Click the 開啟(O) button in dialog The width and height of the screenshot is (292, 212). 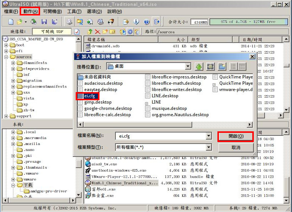[236, 136]
